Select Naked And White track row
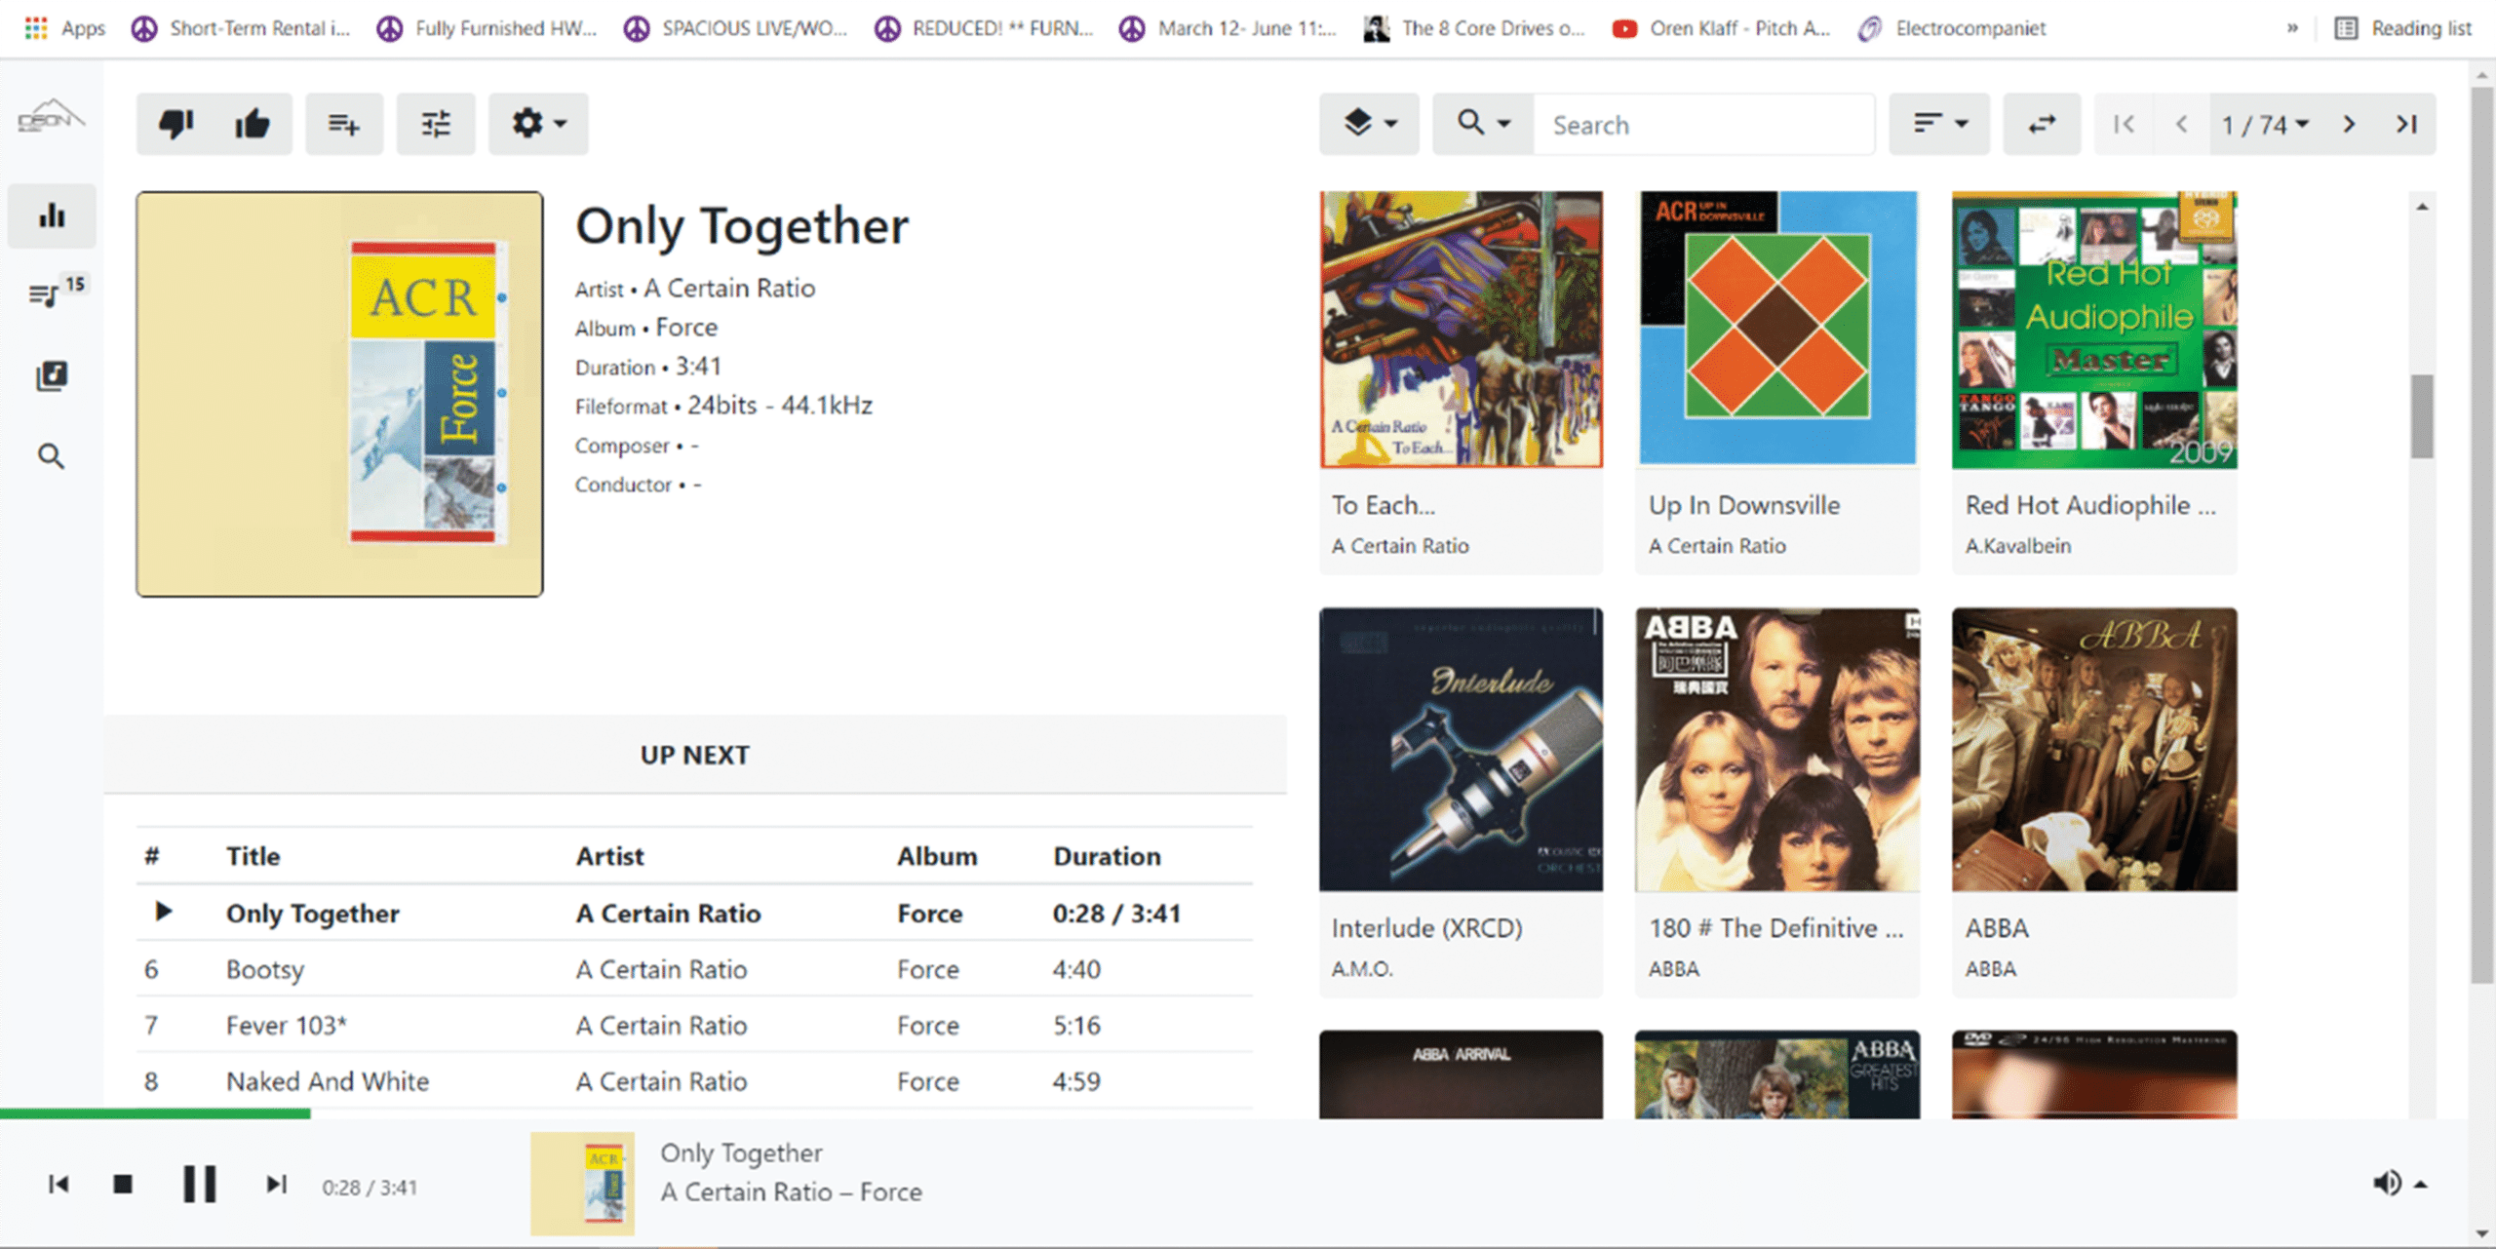The width and height of the screenshot is (2496, 1249). 694,1081
